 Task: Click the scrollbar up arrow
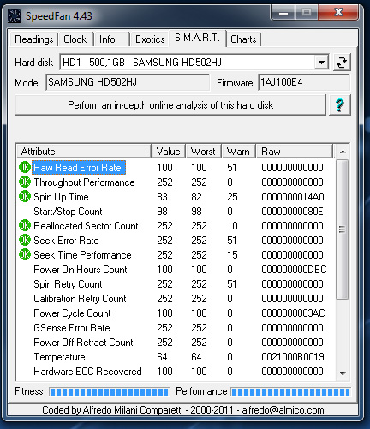point(343,152)
